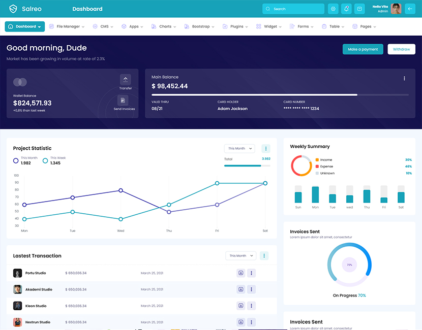The height and width of the screenshot is (330, 422).
Task: Download the Portu Studio transaction
Action: pyautogui.click(x=240, y=273)
